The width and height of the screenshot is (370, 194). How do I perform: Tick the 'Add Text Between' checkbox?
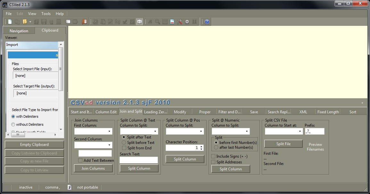[x=80, y=160]
